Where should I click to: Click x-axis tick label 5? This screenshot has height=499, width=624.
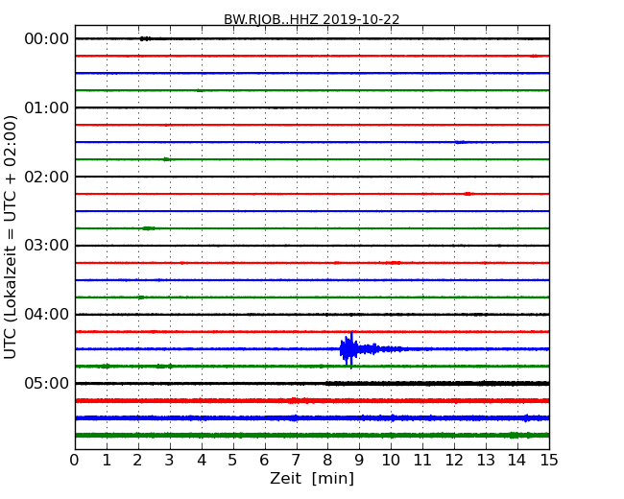point(233,460)
